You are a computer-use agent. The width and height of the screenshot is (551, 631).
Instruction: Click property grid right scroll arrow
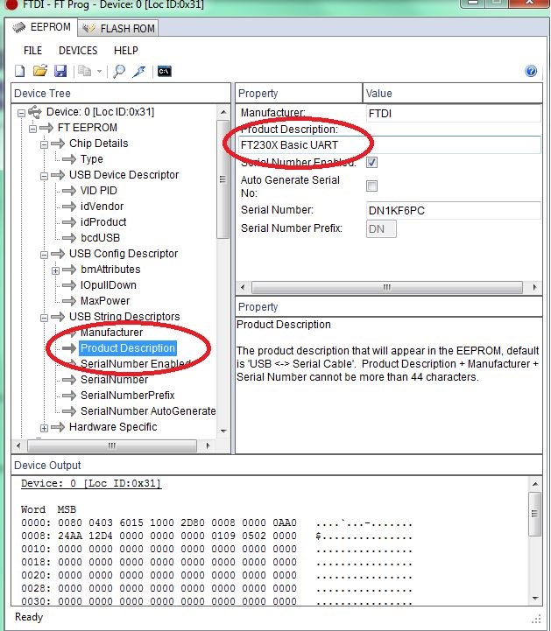coord(534,287)
